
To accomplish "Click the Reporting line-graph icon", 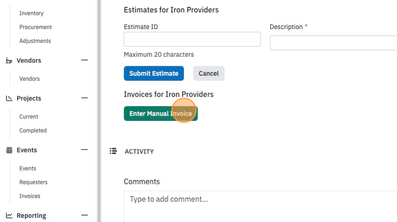I will coord(9,216).
